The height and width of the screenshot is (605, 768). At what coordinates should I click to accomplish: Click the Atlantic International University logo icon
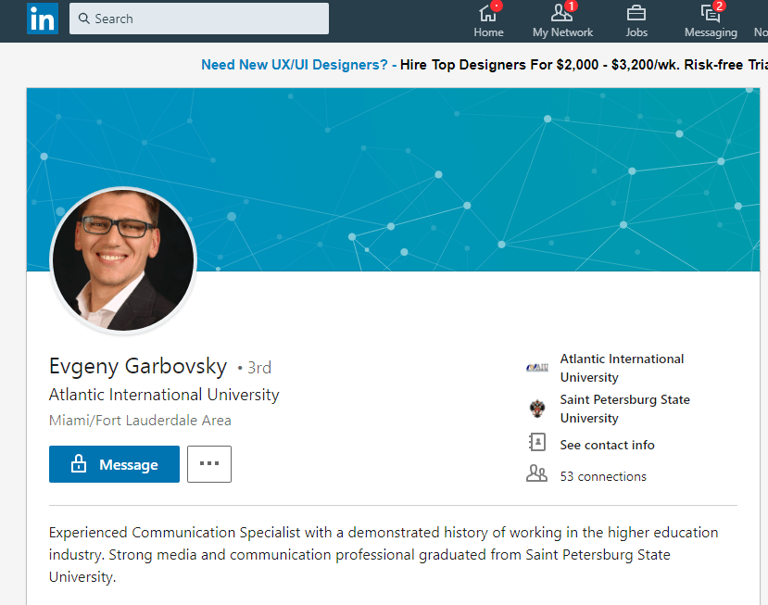click(537, 368)
